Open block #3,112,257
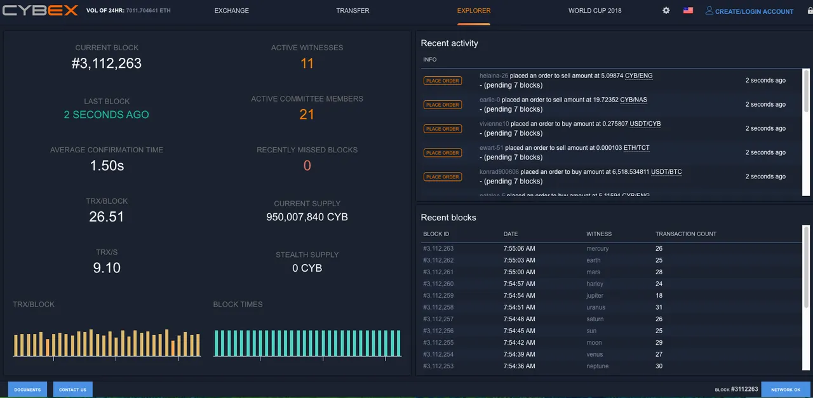Screen dimensions: 813x398 (438, 319)
